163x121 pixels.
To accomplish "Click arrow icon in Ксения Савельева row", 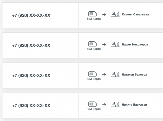I will [104, 15].
